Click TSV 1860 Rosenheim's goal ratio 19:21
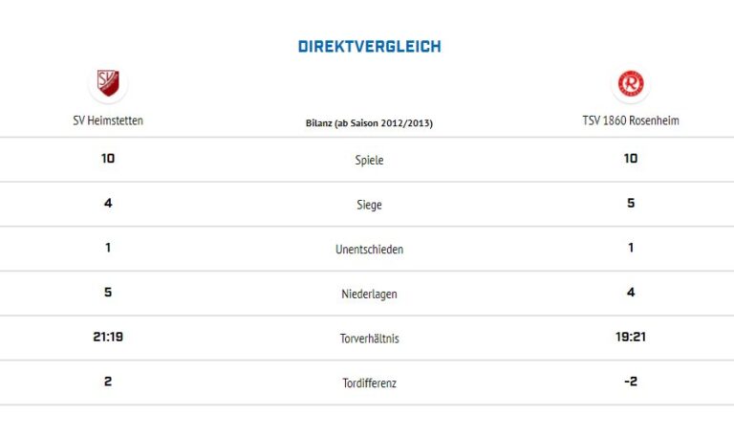Image resolution: width=734 pixels, height=437 pixels. pos(631,337)
